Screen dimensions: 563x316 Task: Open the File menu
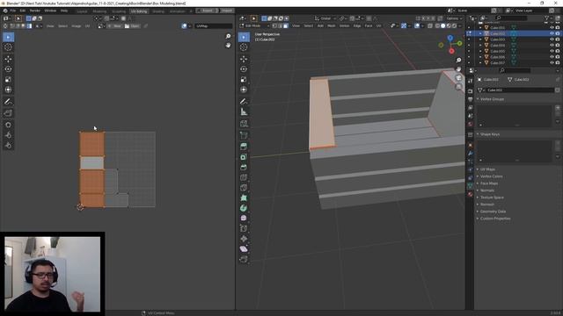(x=13, y=11)
